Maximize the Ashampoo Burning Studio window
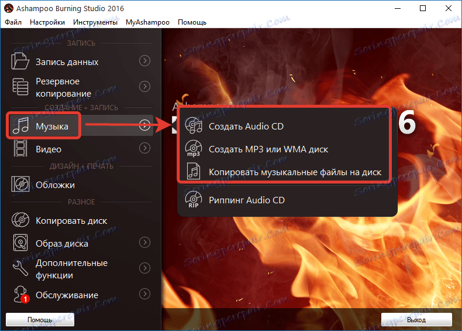 coord(423,8)
